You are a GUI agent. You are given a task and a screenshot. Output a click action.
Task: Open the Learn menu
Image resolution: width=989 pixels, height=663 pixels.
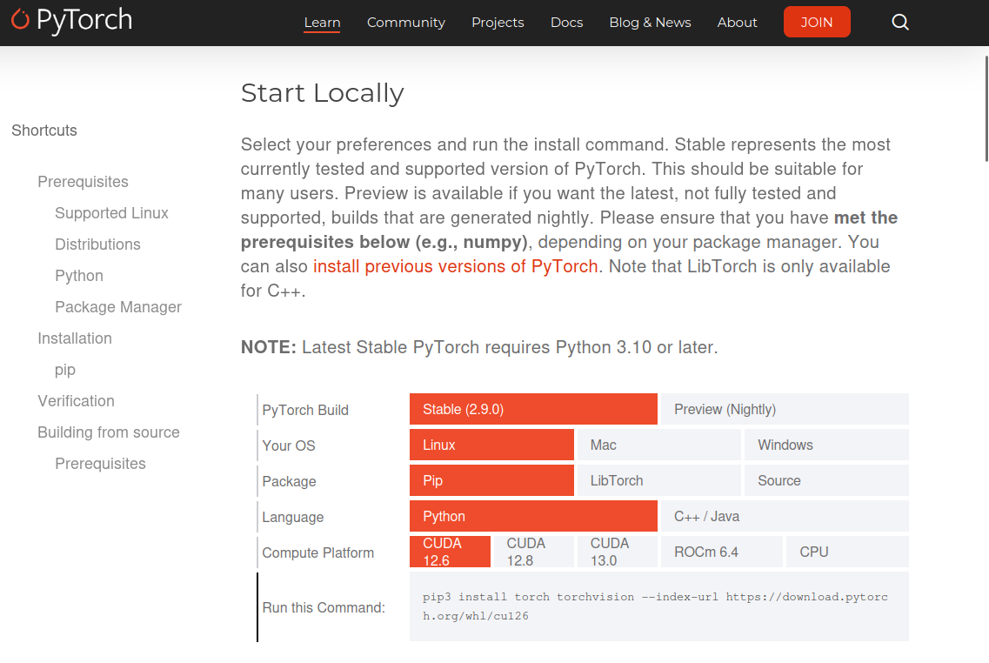pos(322,23)
